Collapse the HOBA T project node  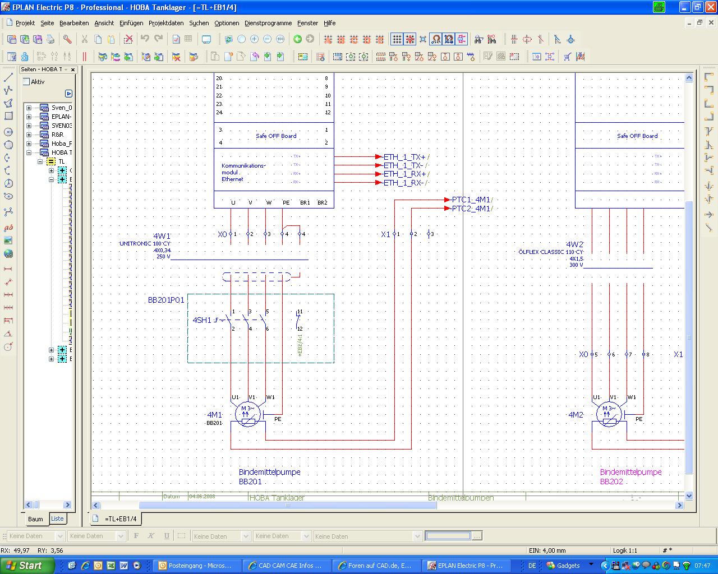[x=29, y=152]
